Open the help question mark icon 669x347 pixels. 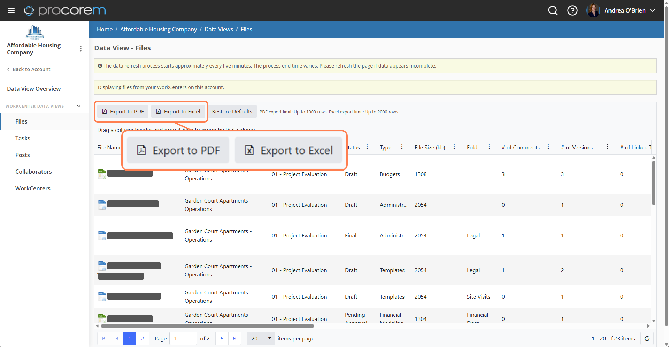572,10
